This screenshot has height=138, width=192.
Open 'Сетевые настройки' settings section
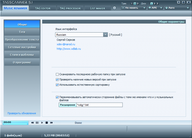[22, 47]
